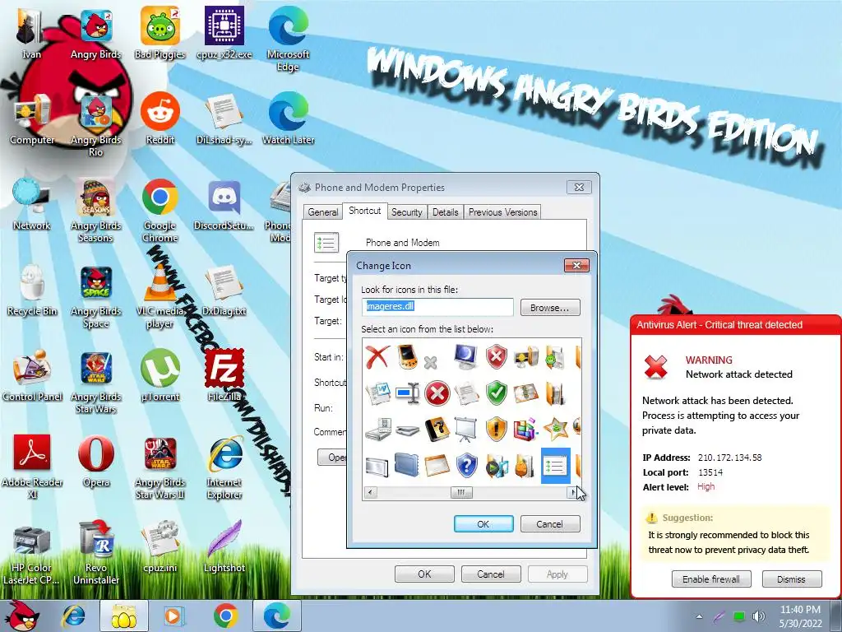
Task: Open Angry Birds Space desktop shortcut
Action: (x=96, y=296)
